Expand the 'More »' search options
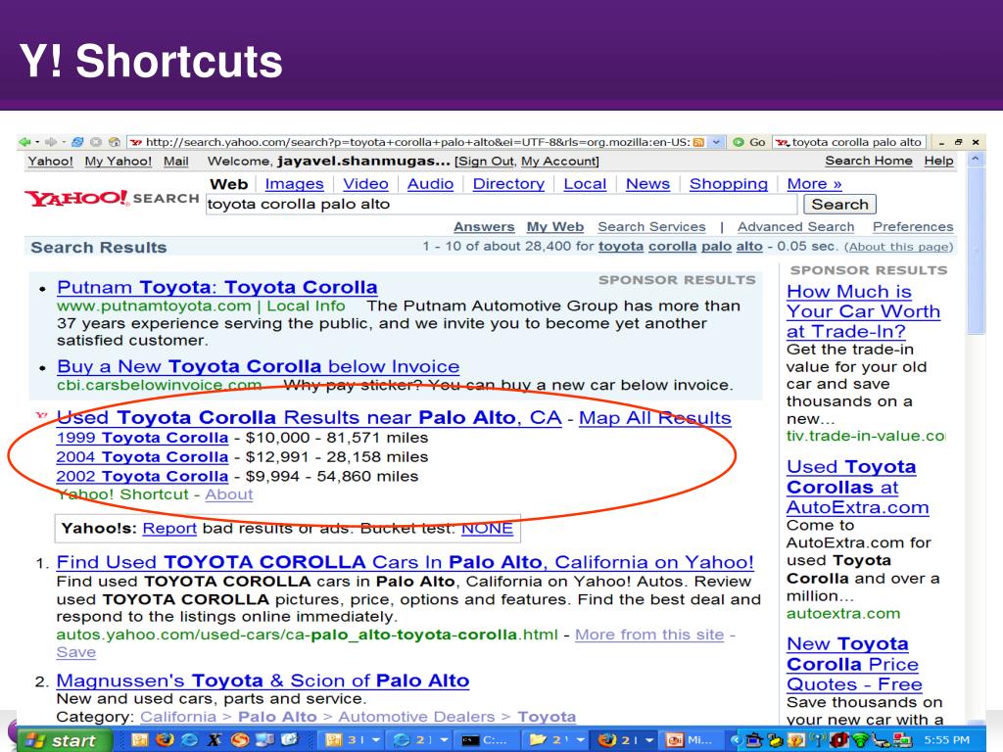The width and height of the screenshot is (1003, 752). click(814, 184)
